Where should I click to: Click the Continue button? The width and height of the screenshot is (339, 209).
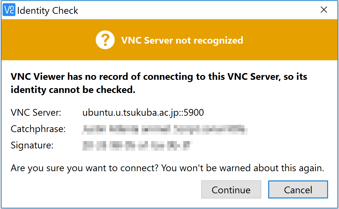point(231,189)
